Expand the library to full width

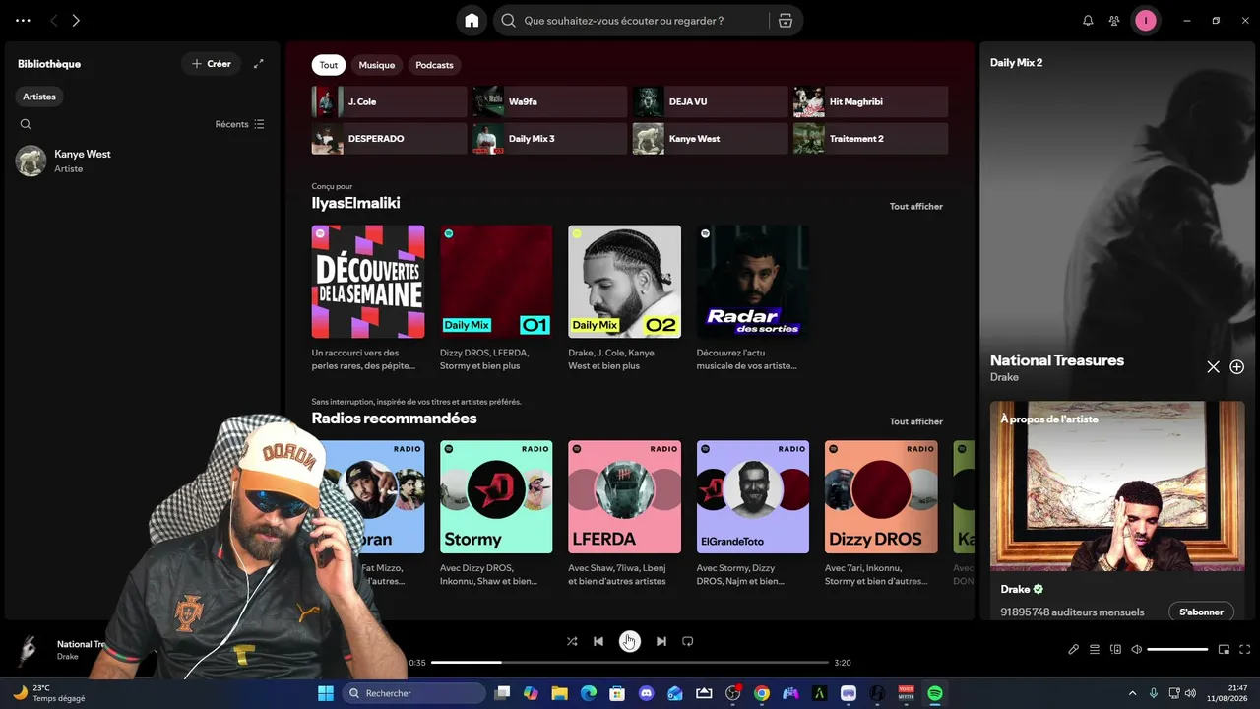click(x=258, y=64)
